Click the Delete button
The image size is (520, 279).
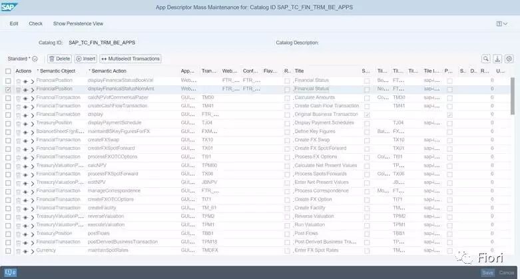(x=59, y=59)
